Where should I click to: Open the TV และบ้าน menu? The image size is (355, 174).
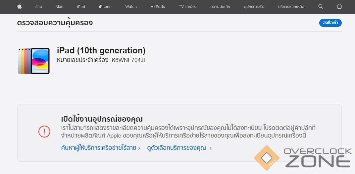(x=187, y=7)
